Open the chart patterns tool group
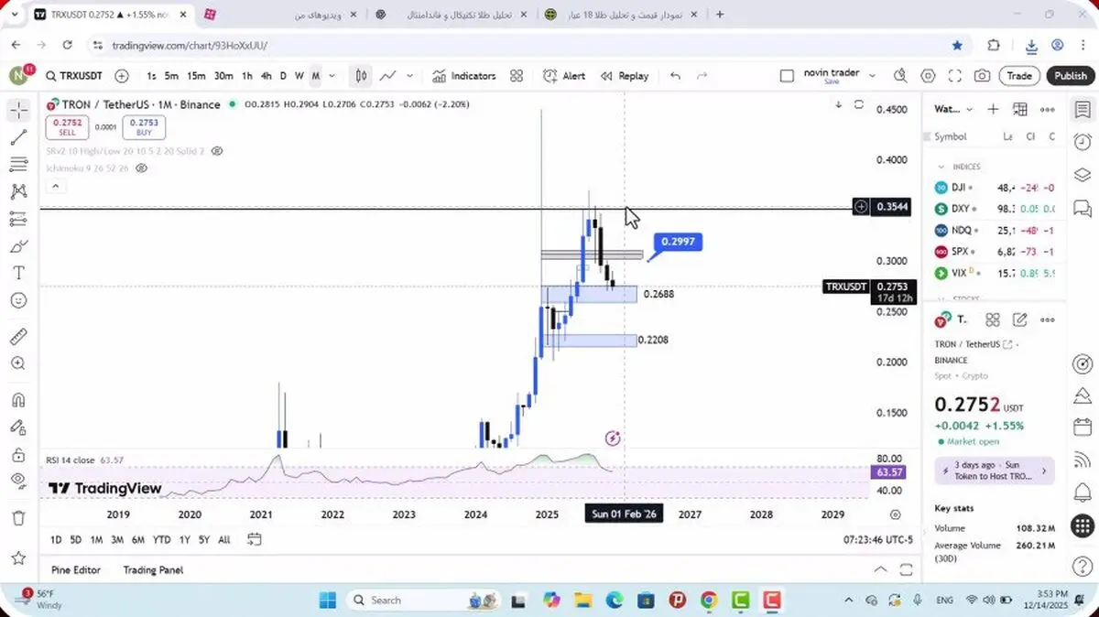 [18, 192]
